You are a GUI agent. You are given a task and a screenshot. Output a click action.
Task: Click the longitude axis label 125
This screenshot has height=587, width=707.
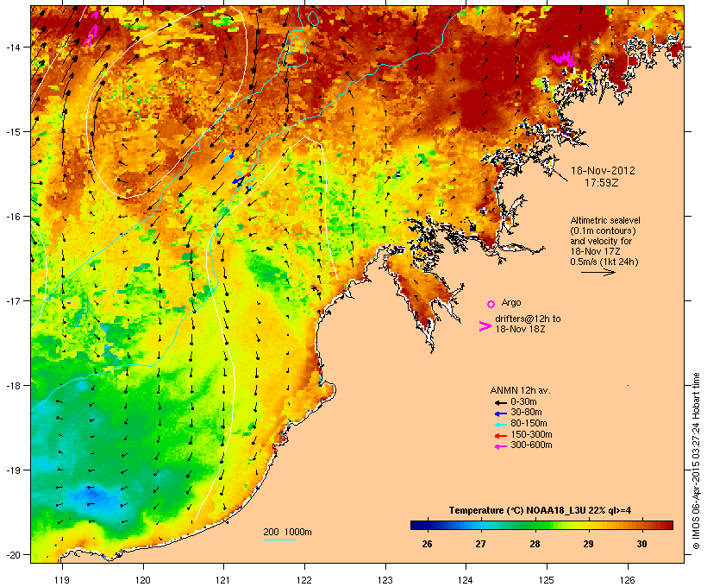547,580
